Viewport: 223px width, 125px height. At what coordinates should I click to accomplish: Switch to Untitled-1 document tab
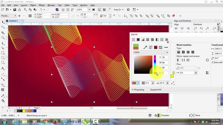[x=13, y=21]
